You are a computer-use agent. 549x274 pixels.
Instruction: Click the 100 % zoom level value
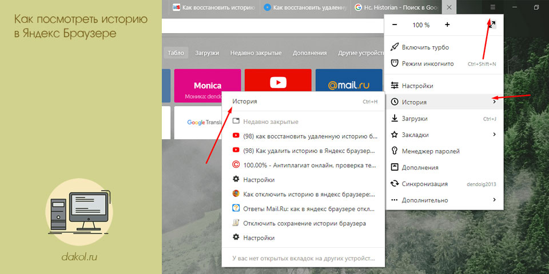click(x=421, y=25)
